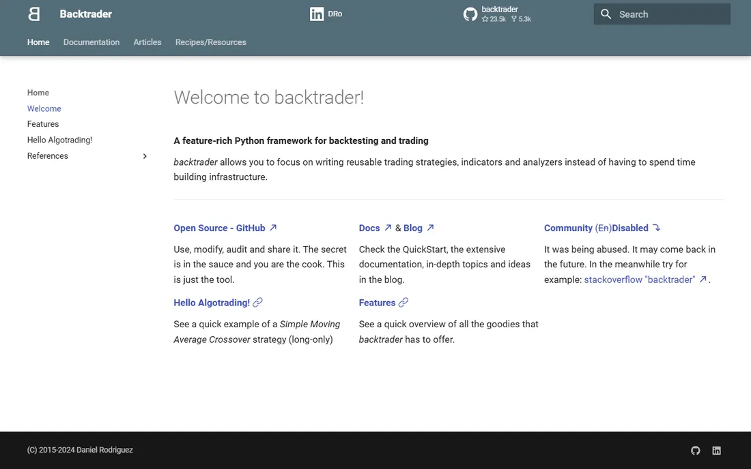Click external arrow next to Docs

[388, 228]
